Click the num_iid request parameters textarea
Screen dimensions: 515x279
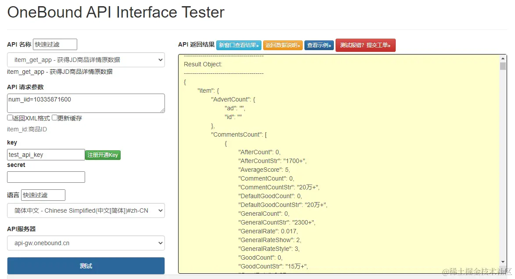point(86,103)
